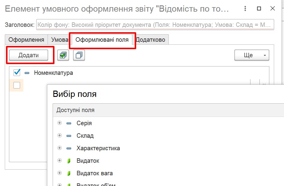The height and width of the screenshot is (186, 284).
Task: Select Серія in available fields
Action: click(84, 123)
